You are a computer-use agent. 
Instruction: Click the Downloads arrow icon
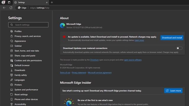click(12, 70)
